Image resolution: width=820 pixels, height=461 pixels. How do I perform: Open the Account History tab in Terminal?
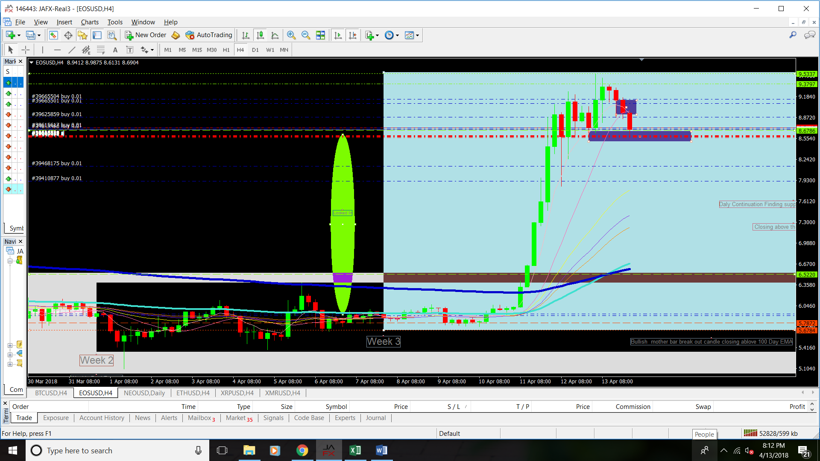102,418
